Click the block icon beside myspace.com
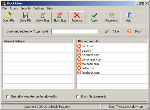 79,64
